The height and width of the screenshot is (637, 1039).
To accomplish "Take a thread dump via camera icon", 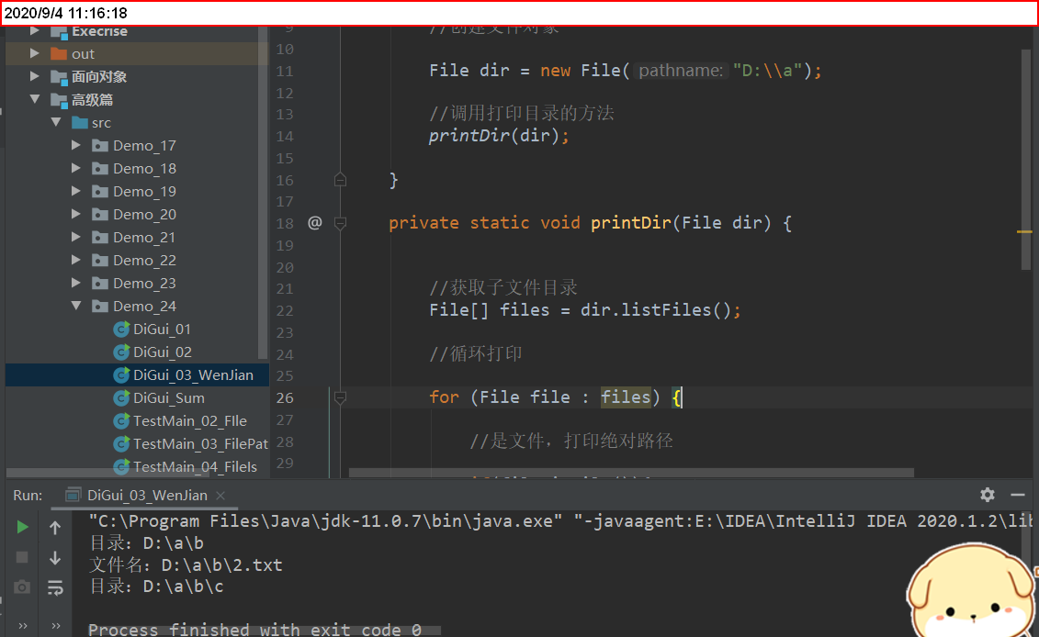I will click(x=22, y=587).
